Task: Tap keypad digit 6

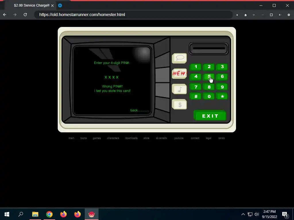Action: pyautogui.click(x=222, y=76)
